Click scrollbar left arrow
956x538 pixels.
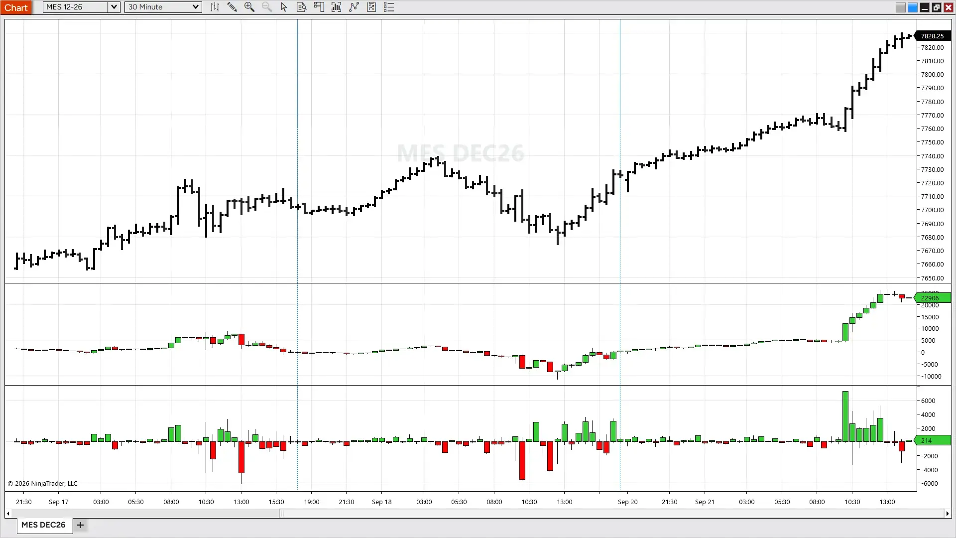8,514
